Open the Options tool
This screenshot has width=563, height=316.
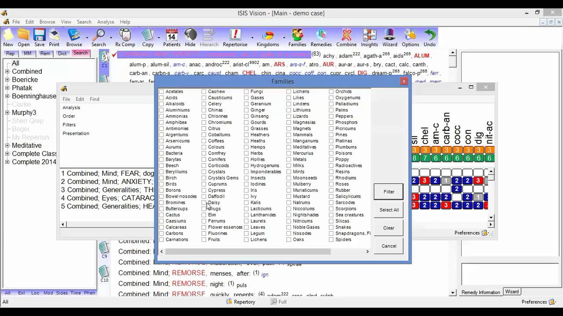pyautogui.click(x=410, y=38)
